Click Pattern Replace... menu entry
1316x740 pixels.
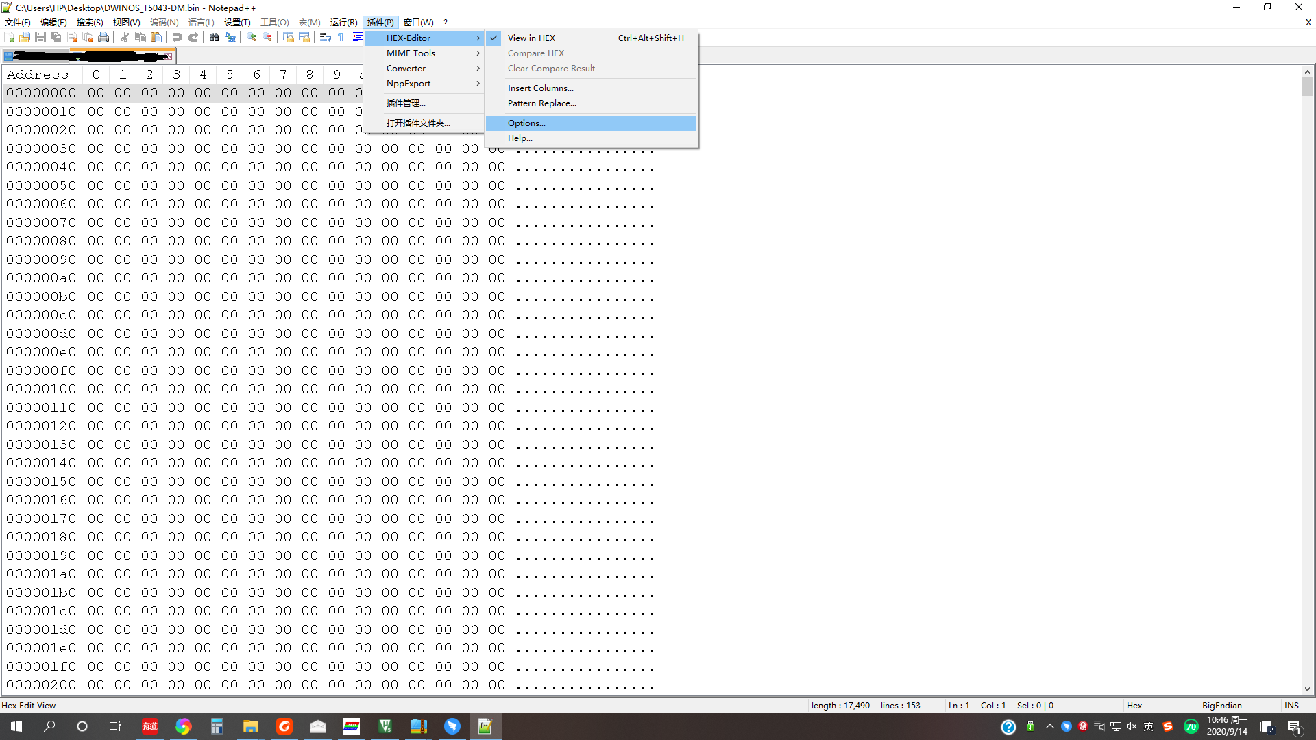(541, 103)
